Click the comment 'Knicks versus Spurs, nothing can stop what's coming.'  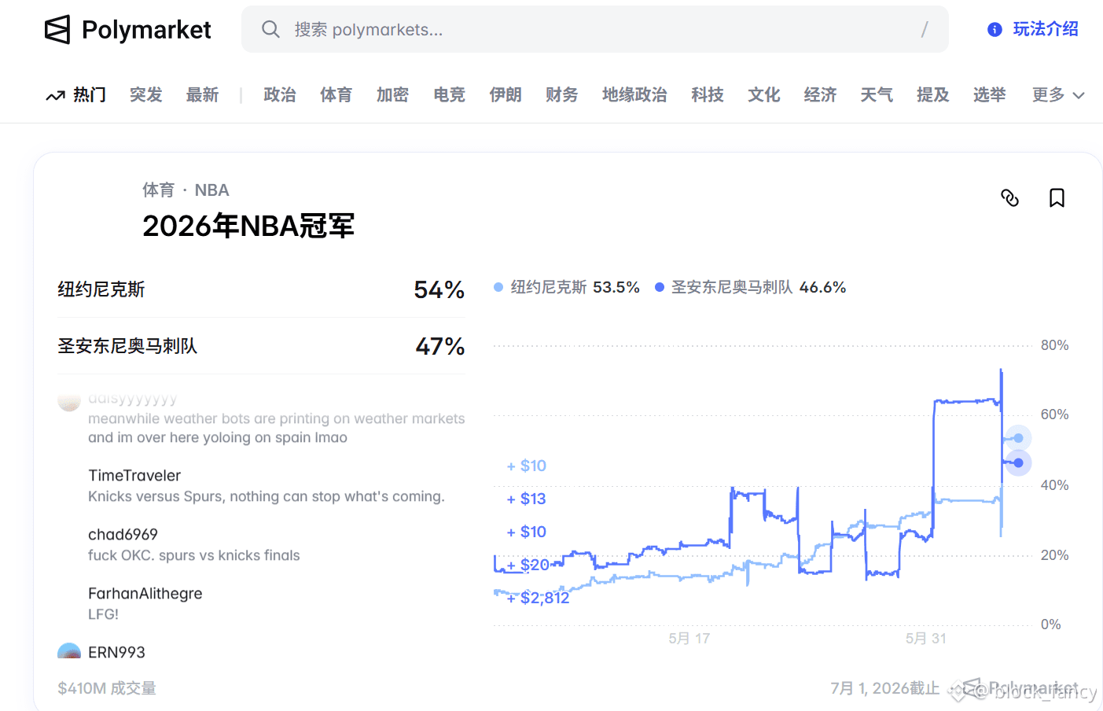coord(267,496)
